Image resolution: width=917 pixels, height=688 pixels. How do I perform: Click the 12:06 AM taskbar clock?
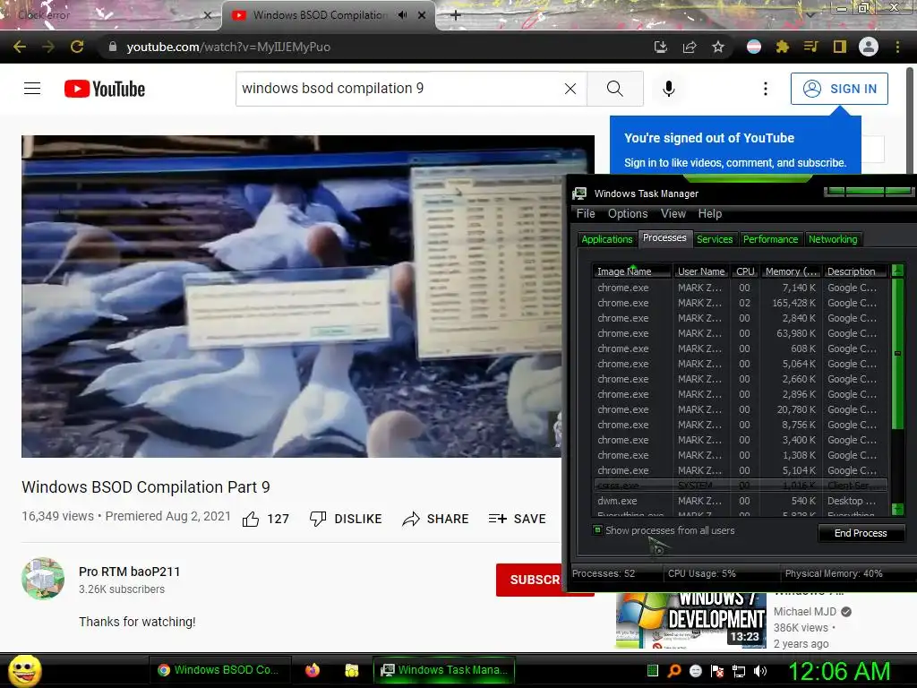(x=839, y=671)
